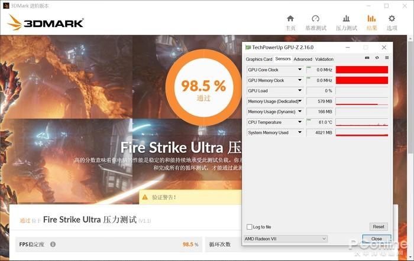This screenshot has height=261, width=414.
Task: Click the FPS stability 98.5 % value
Action: (x=190, y=244)
